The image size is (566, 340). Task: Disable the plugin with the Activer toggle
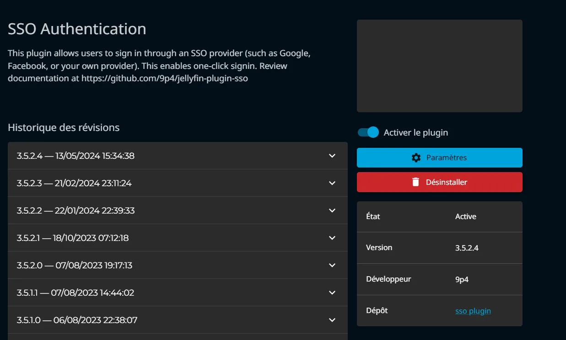367,132
